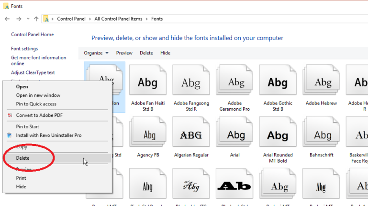
Task: Select the Adobe Garamond Pro font icon
Action: pyautogui.click(x=234, y=80)
